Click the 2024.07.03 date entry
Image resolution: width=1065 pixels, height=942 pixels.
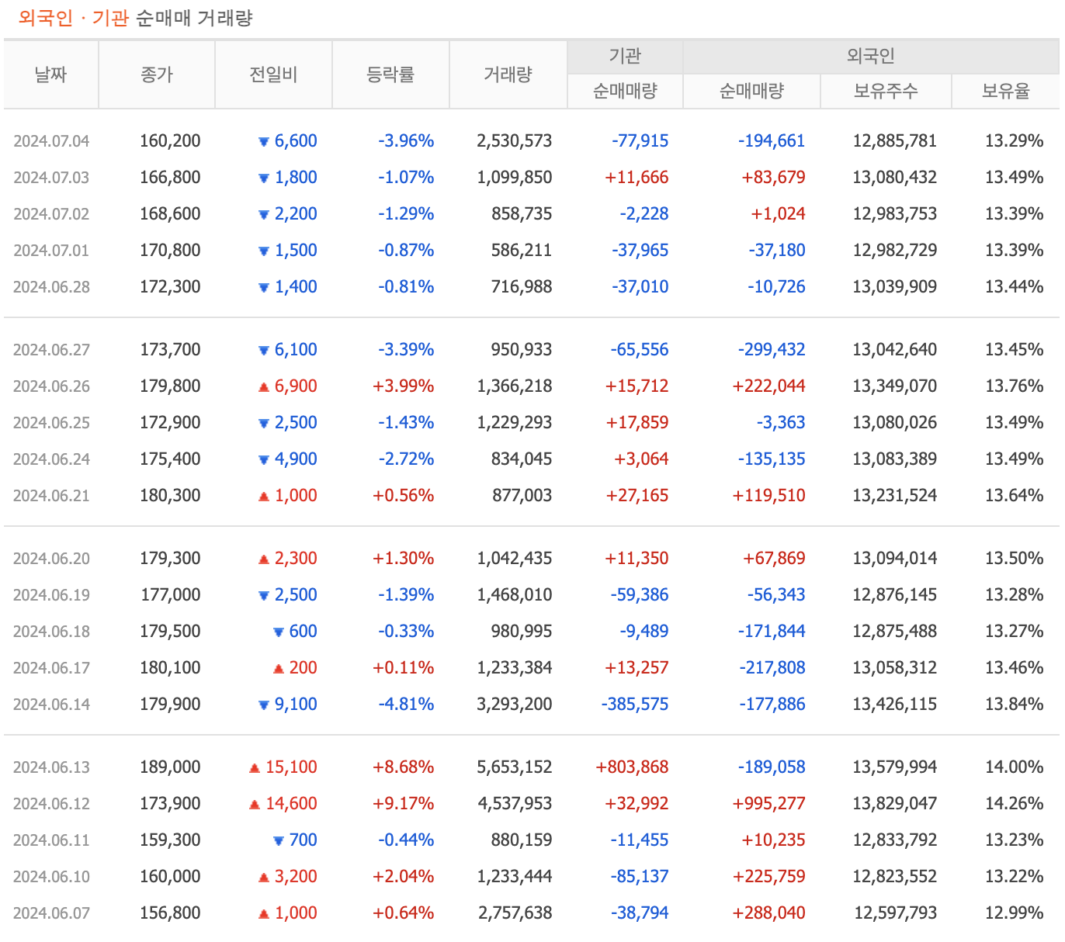(50, 178)
